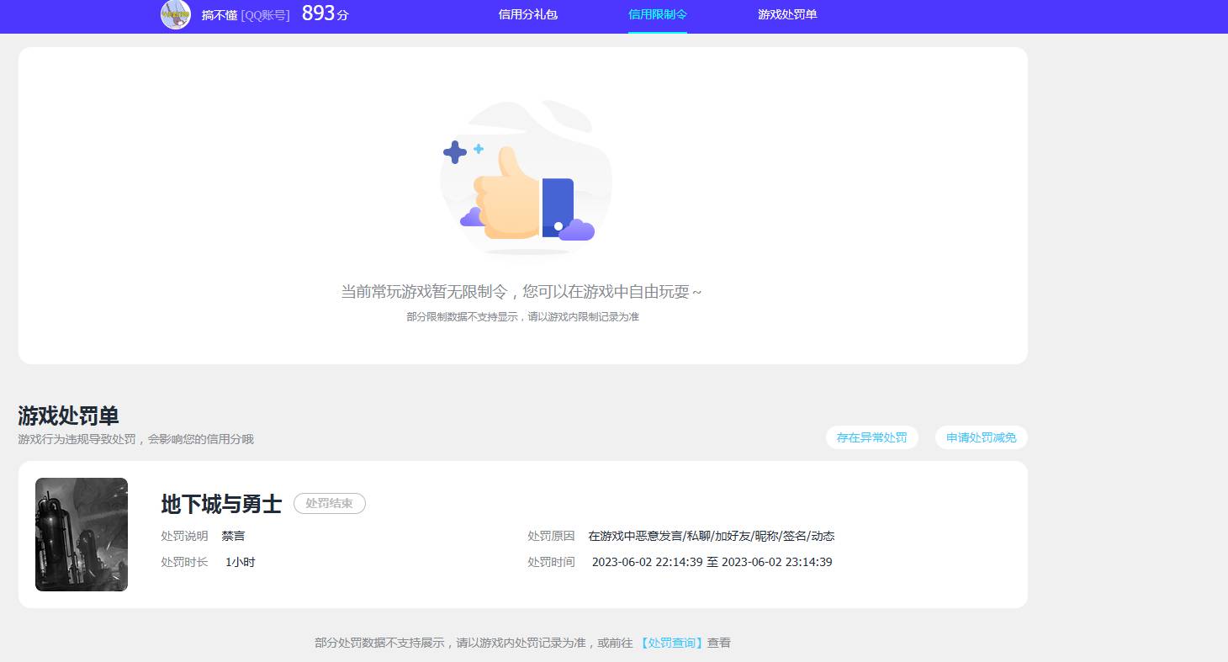Switch to the 信用分礼包 tab
1228x662 pixels.
[x=527, y=15]
